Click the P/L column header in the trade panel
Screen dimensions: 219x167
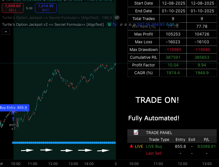pyautogui.click(x=206, y=140)
